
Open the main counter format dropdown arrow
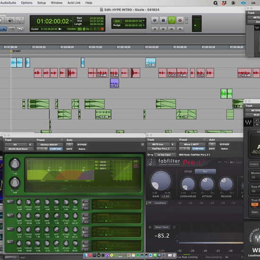71,21
